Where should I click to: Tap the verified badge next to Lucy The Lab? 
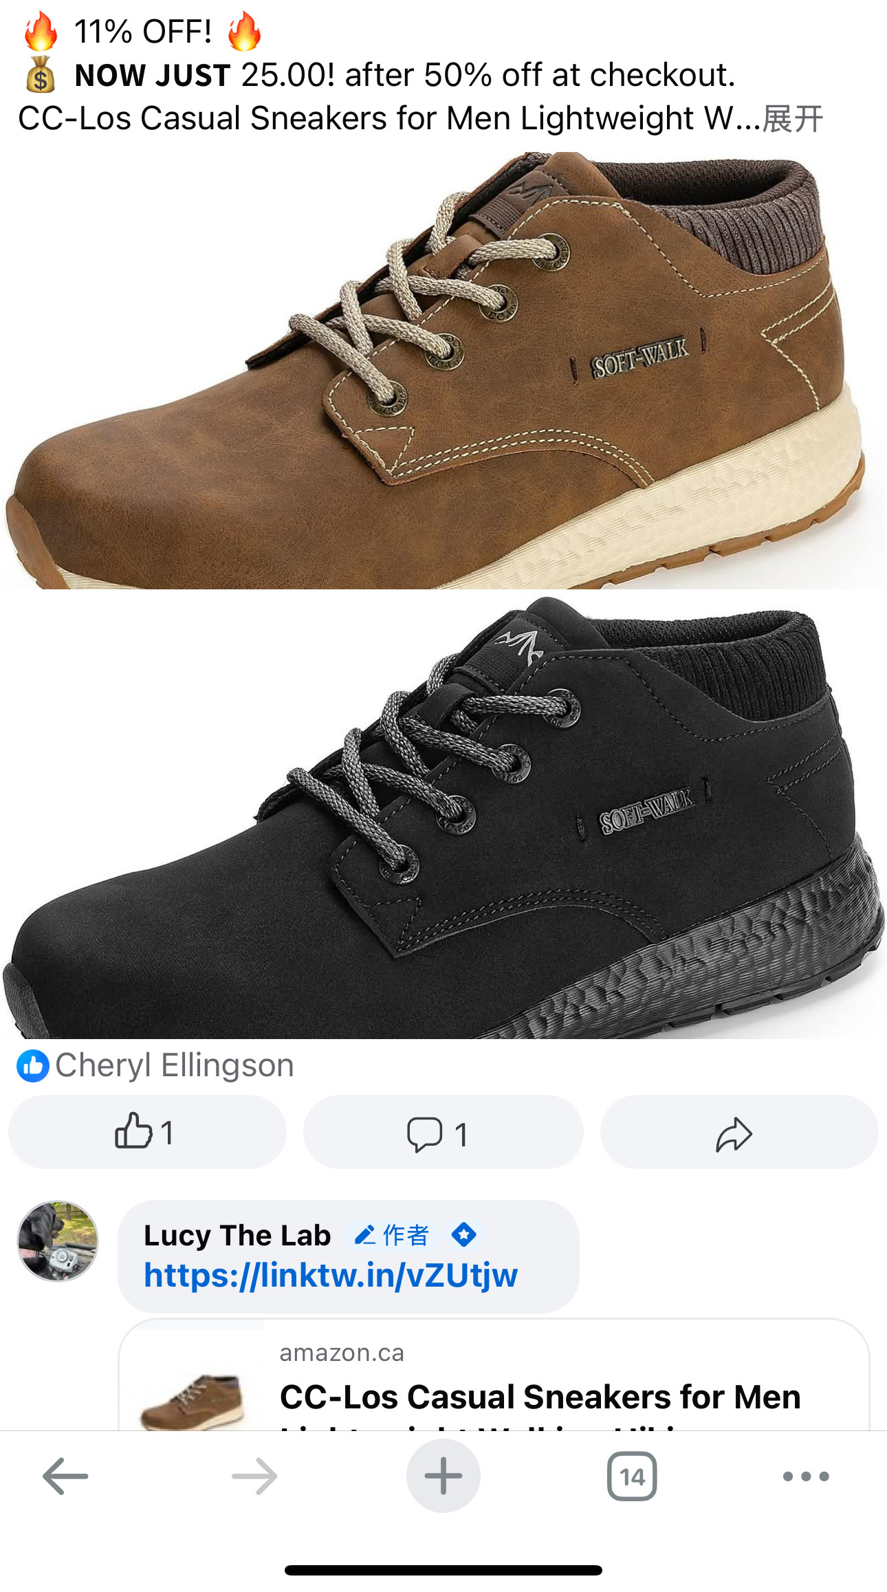[464, 1234]
